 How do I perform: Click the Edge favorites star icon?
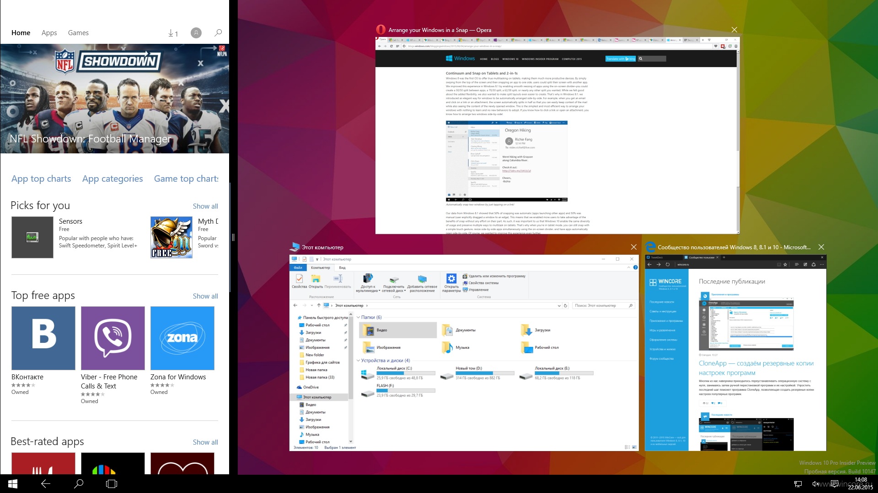point(785,264)
